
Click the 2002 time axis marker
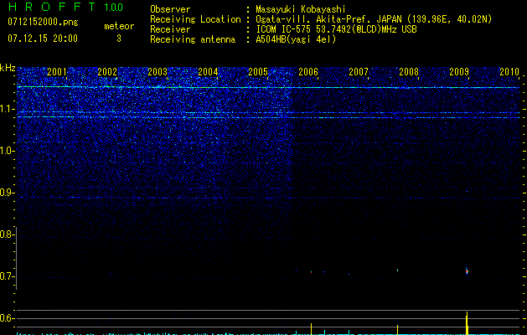coord(107,71)
